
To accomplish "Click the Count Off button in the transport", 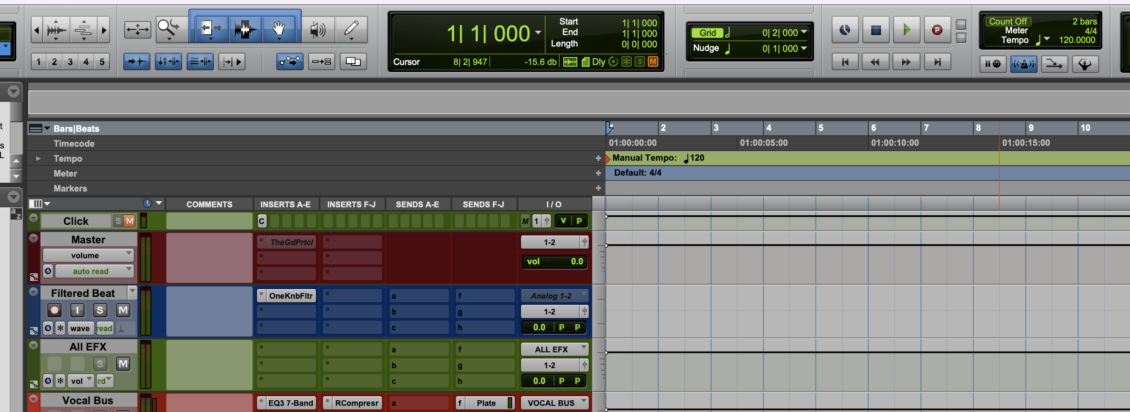I will 1009,21.
